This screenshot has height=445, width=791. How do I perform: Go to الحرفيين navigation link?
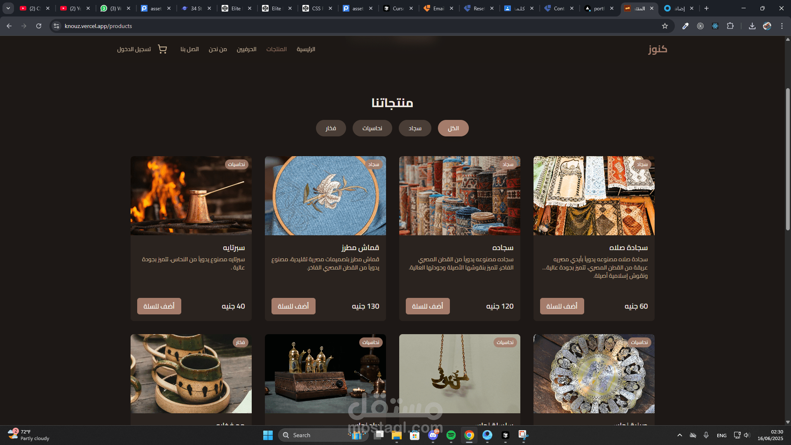click(x=246, y=49)
